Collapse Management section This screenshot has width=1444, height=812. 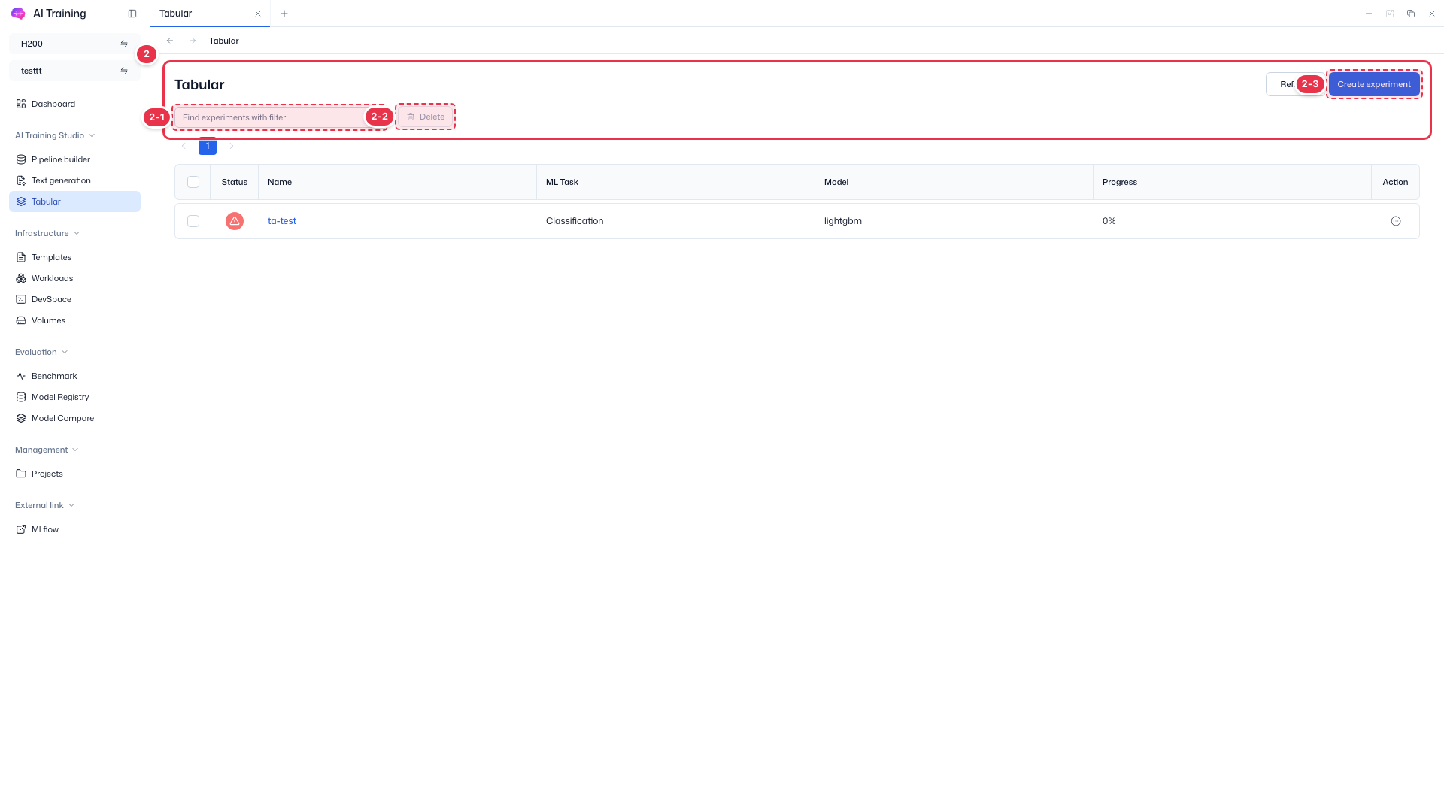pyautogui.click(x=47, y=450)
